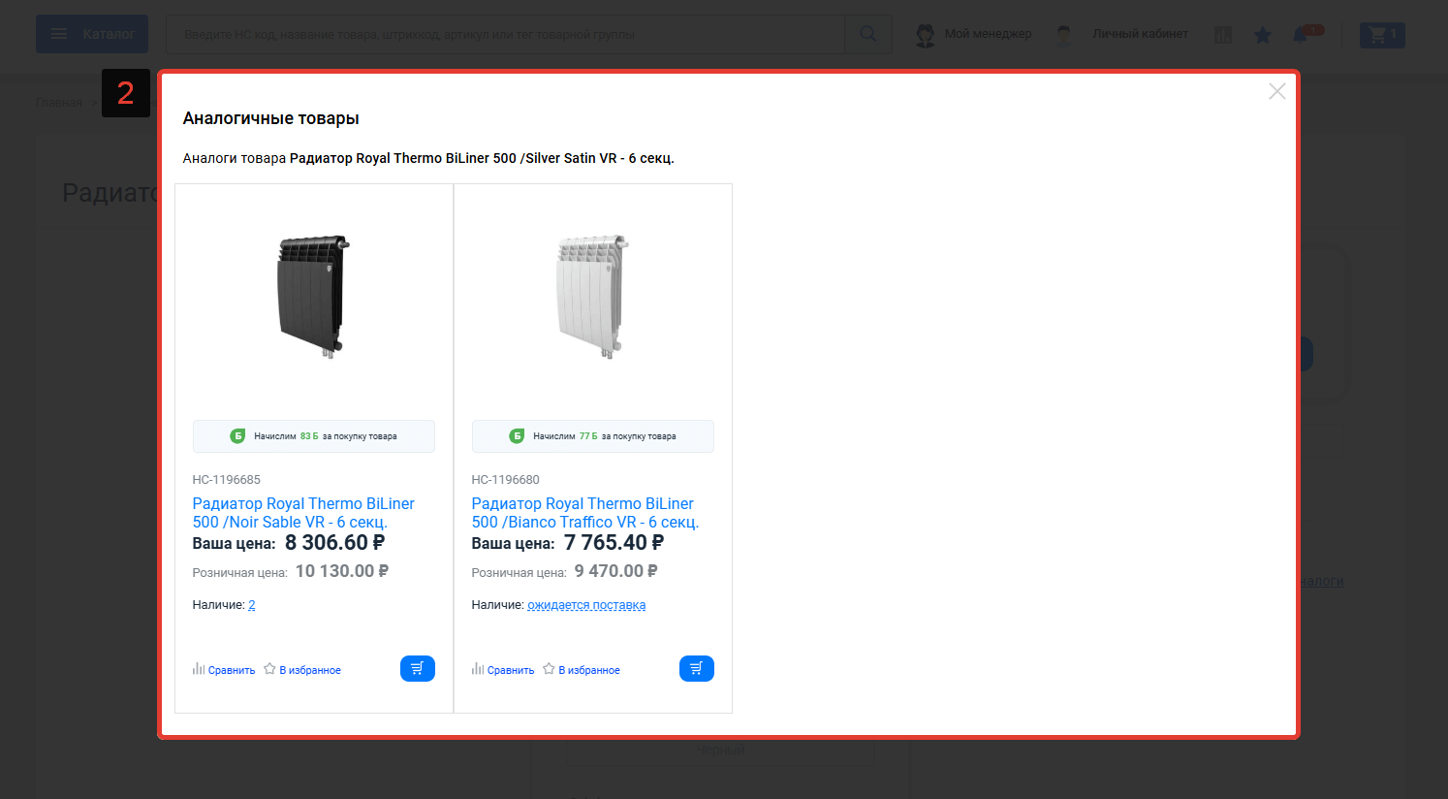The width and height of the screenshot is (1448, 799).
Task: Add Noir Sable radiator to favorites
Action: coord(302,669)
